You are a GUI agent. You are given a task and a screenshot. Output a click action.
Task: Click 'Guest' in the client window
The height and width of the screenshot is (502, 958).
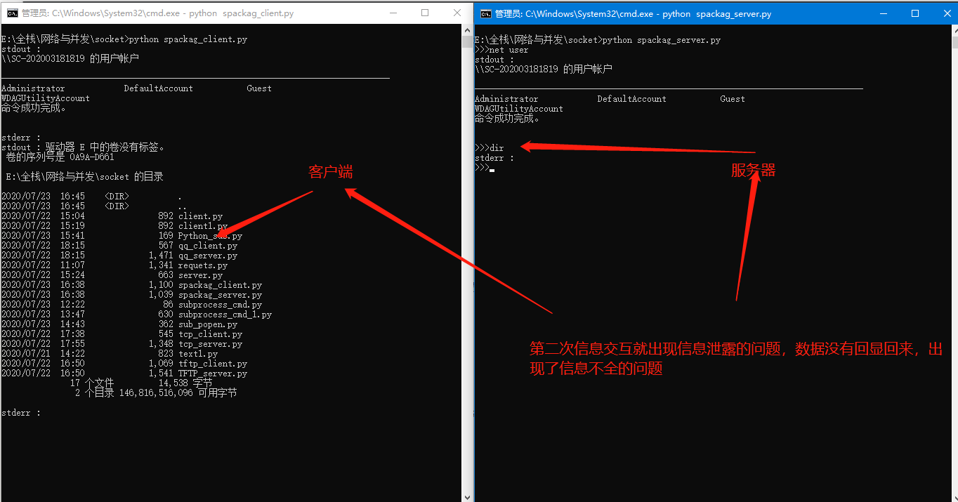[259, 88]
